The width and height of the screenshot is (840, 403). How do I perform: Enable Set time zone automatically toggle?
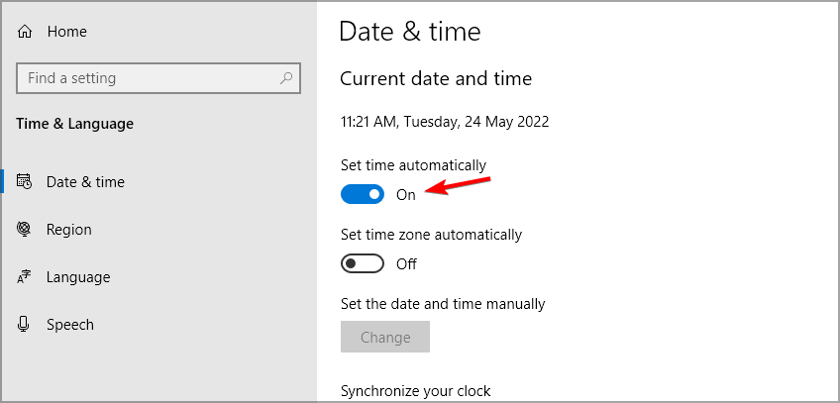point(362,264)
